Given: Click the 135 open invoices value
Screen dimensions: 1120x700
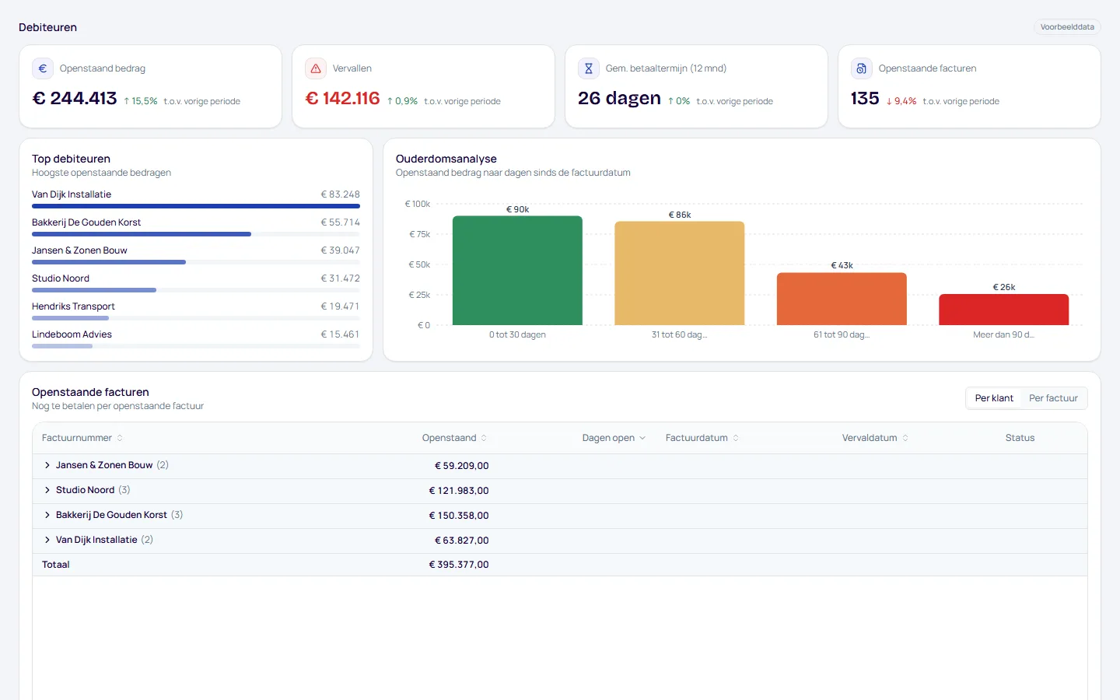Looking at the screenshot, I should [865, 99].
